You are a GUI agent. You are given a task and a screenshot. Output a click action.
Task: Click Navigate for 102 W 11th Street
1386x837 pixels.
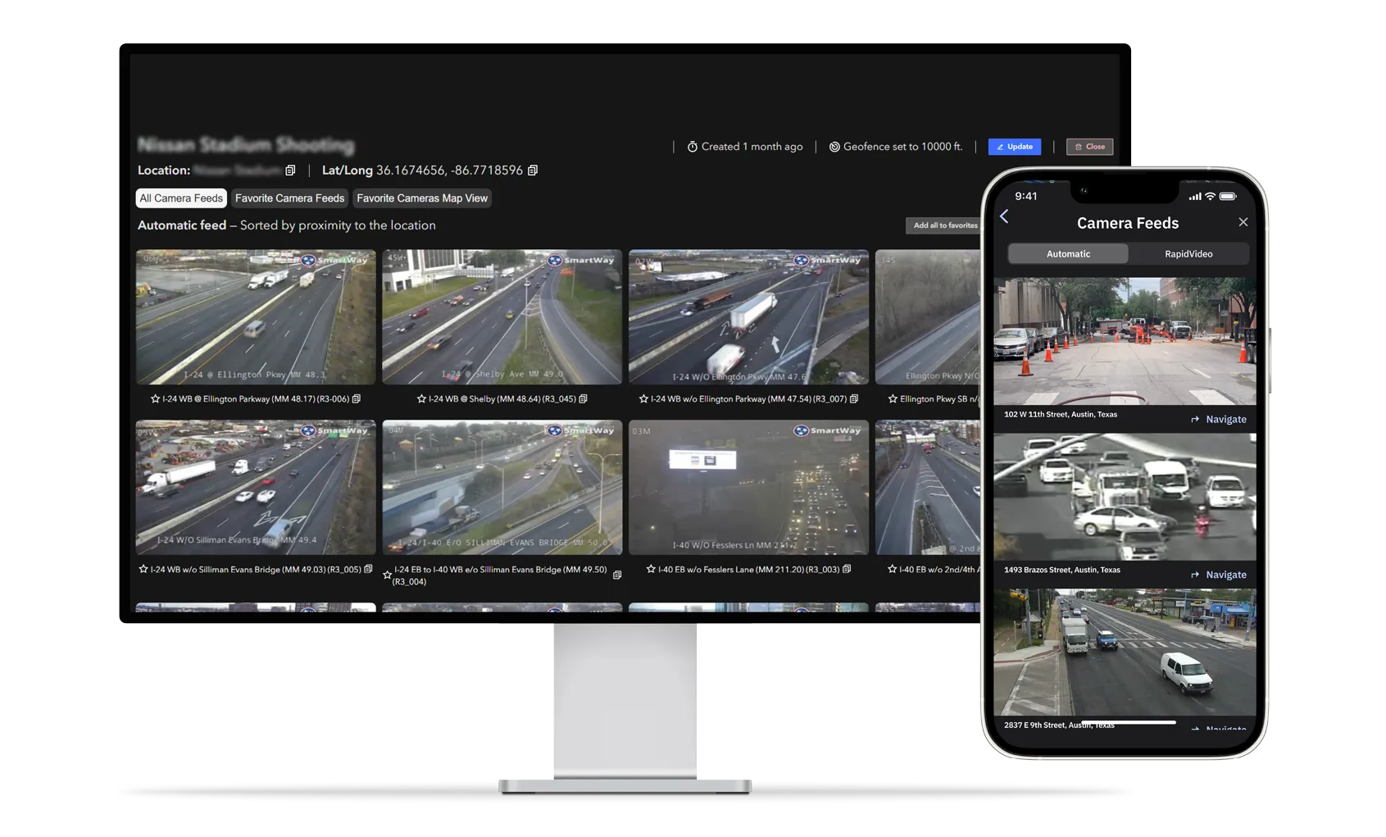1219,420
